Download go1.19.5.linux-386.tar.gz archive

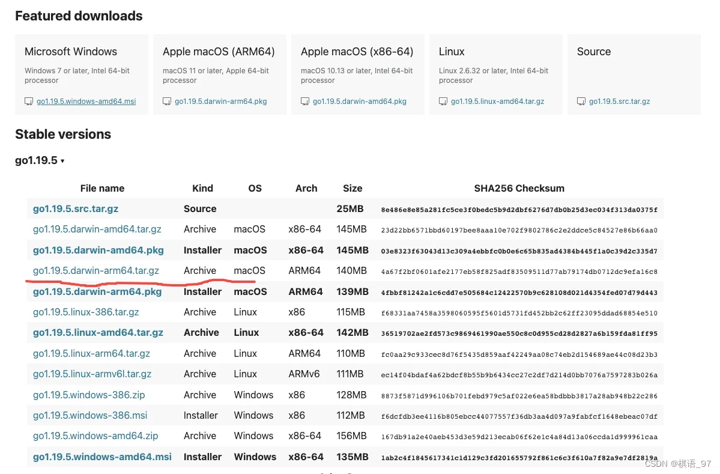click(x=86, y=312)
